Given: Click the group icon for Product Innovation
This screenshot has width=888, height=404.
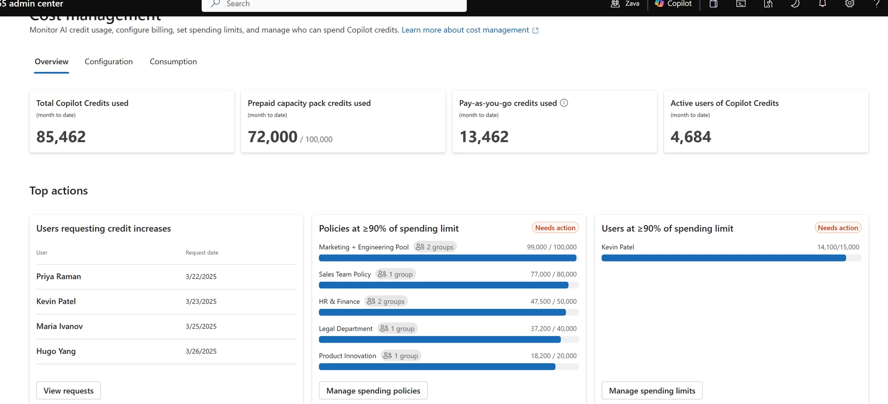Looking at the screenshot, I should tap(387, 356).
